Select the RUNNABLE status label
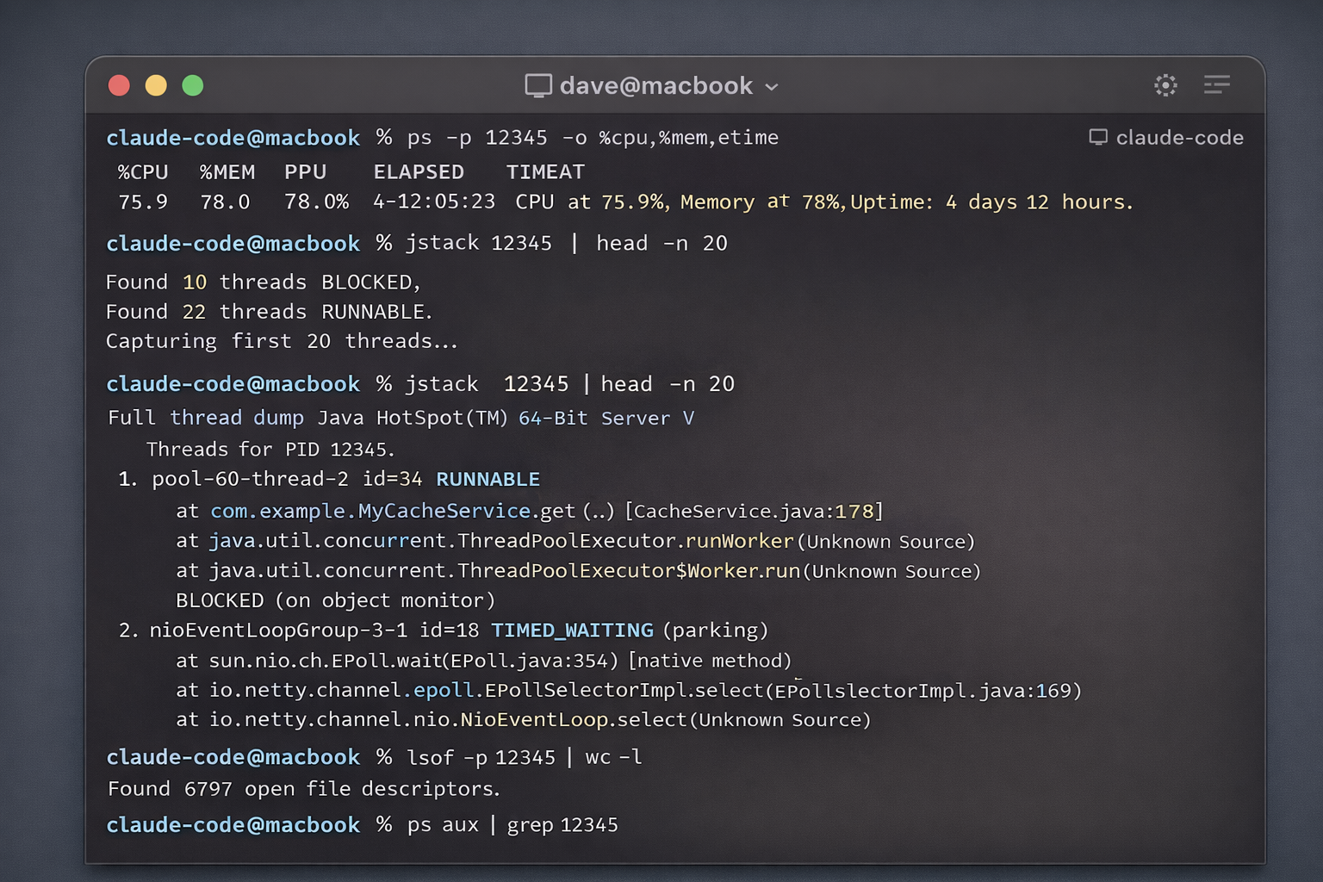Image resolution: width=1323 pixels, height=882 pixels. (x=488, y=479)
